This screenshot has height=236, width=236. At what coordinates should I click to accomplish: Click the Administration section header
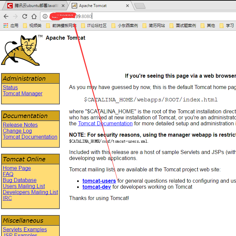(30, 78)
